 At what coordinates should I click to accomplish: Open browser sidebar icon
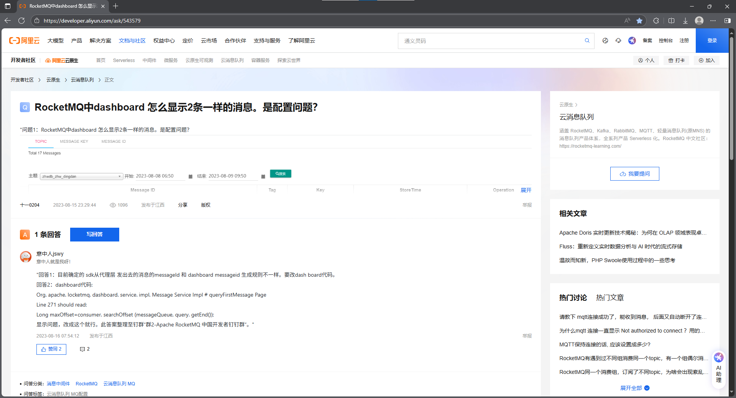[x=727, y=21]
